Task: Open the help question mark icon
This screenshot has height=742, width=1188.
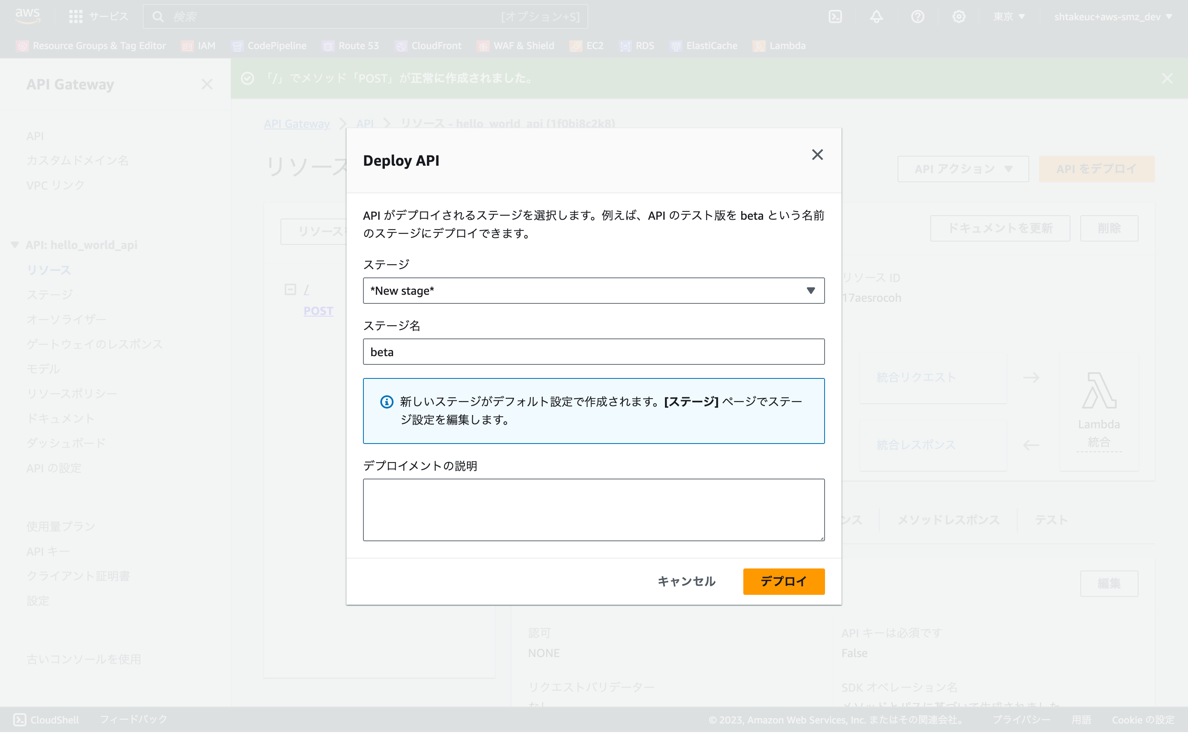Action: pyautogui.click(x=917, y=16)
